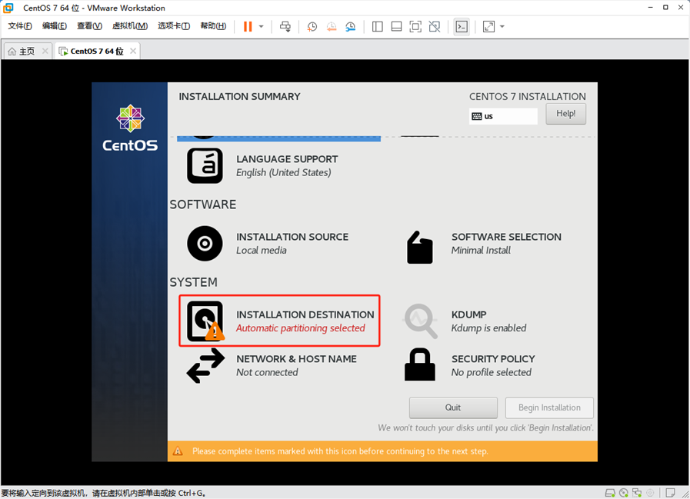Click the Network & Host Name arrows icon
Viewport: 690px width, 499px height.
click(205, 365)
